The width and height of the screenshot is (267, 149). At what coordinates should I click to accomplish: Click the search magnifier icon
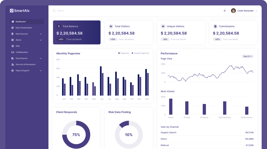point(54,11)
